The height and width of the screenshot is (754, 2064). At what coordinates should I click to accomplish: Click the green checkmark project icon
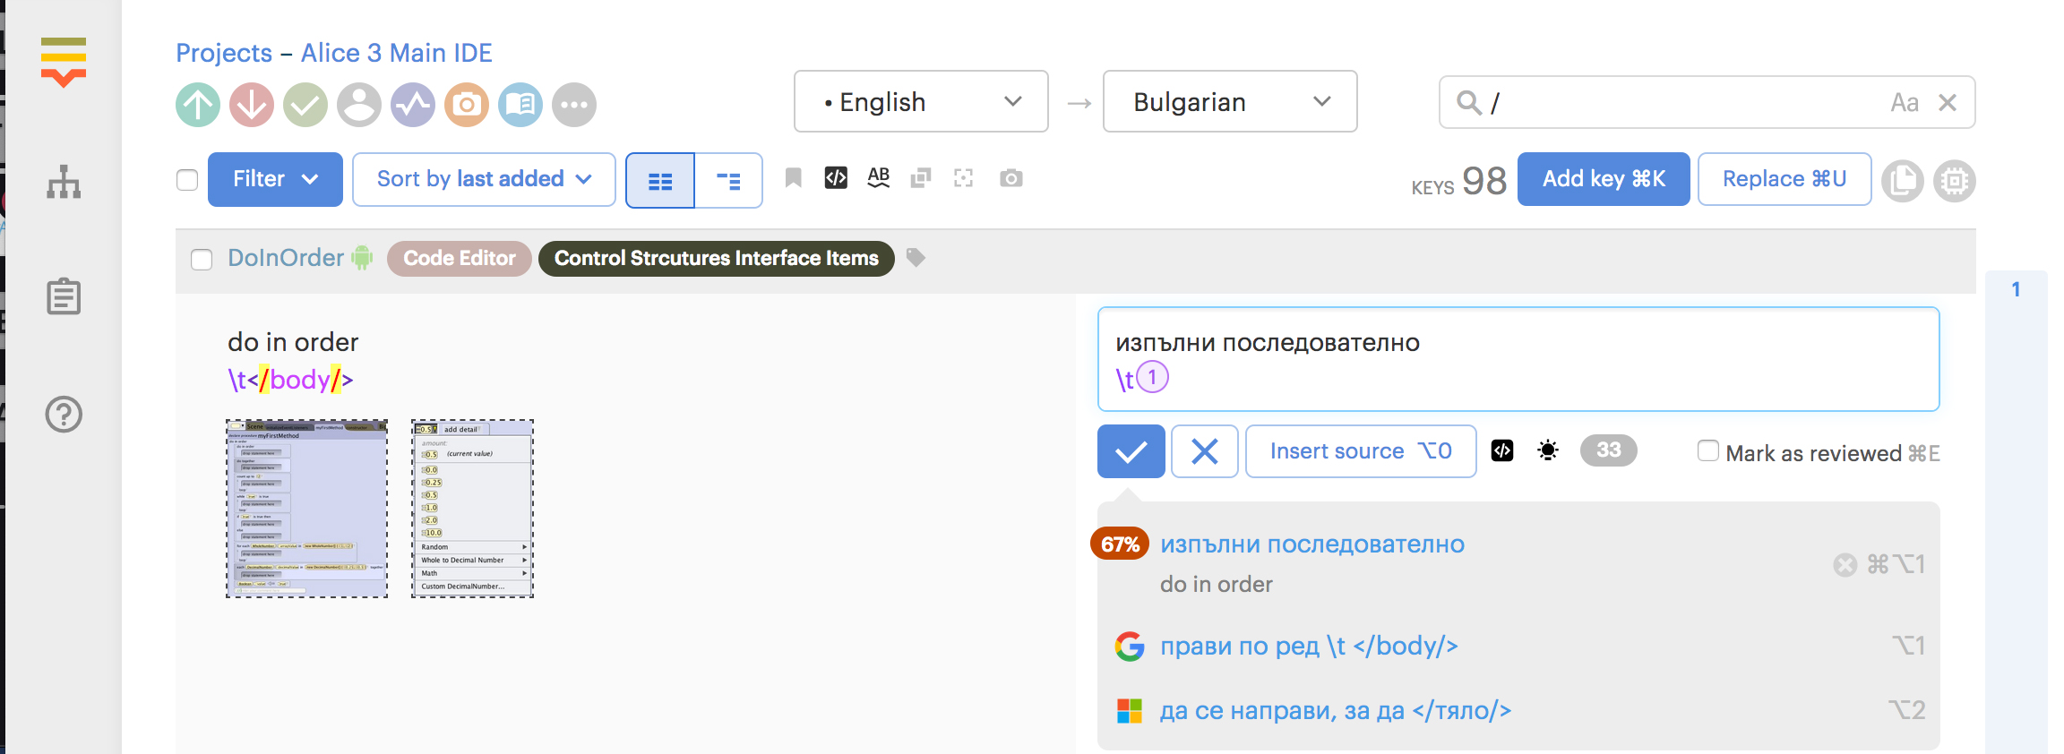point(305,105)
